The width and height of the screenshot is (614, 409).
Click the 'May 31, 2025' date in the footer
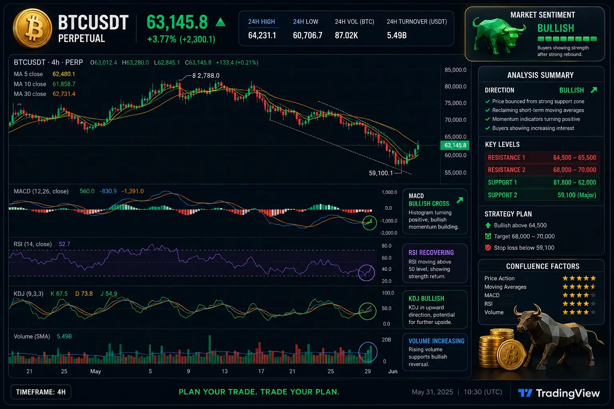click(x=433, y=392)
